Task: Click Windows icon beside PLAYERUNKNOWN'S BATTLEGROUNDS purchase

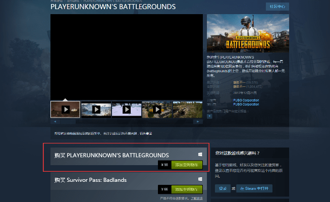Action: pos(200,155)
